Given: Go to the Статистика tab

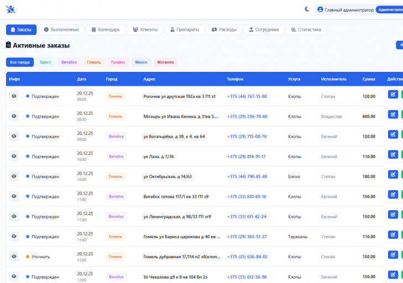Looking at the screenshot, I should click(x=306, y=29).
